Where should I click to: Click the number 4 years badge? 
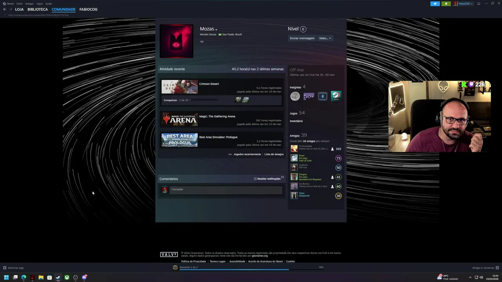(x=322, y=96)
